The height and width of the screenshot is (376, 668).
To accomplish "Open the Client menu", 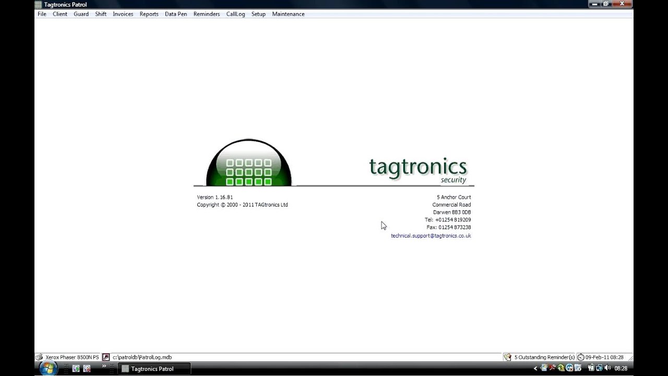I will 60,14.
